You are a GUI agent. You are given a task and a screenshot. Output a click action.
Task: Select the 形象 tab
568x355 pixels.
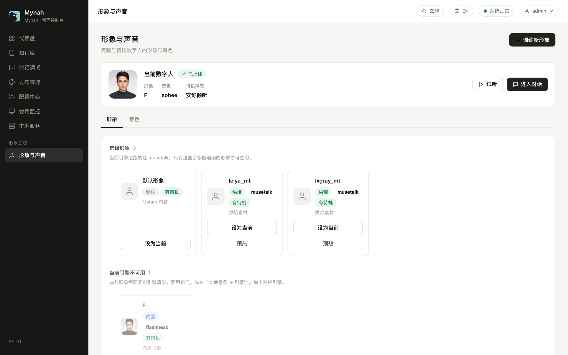[112, 119]
